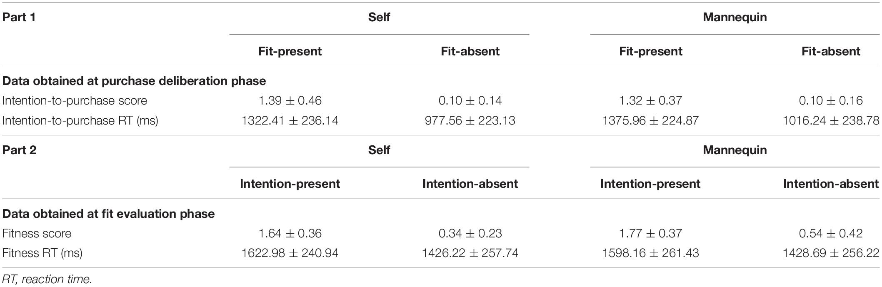Click the cell 1375.96 ± 224.87

click(x=650, y=121)
